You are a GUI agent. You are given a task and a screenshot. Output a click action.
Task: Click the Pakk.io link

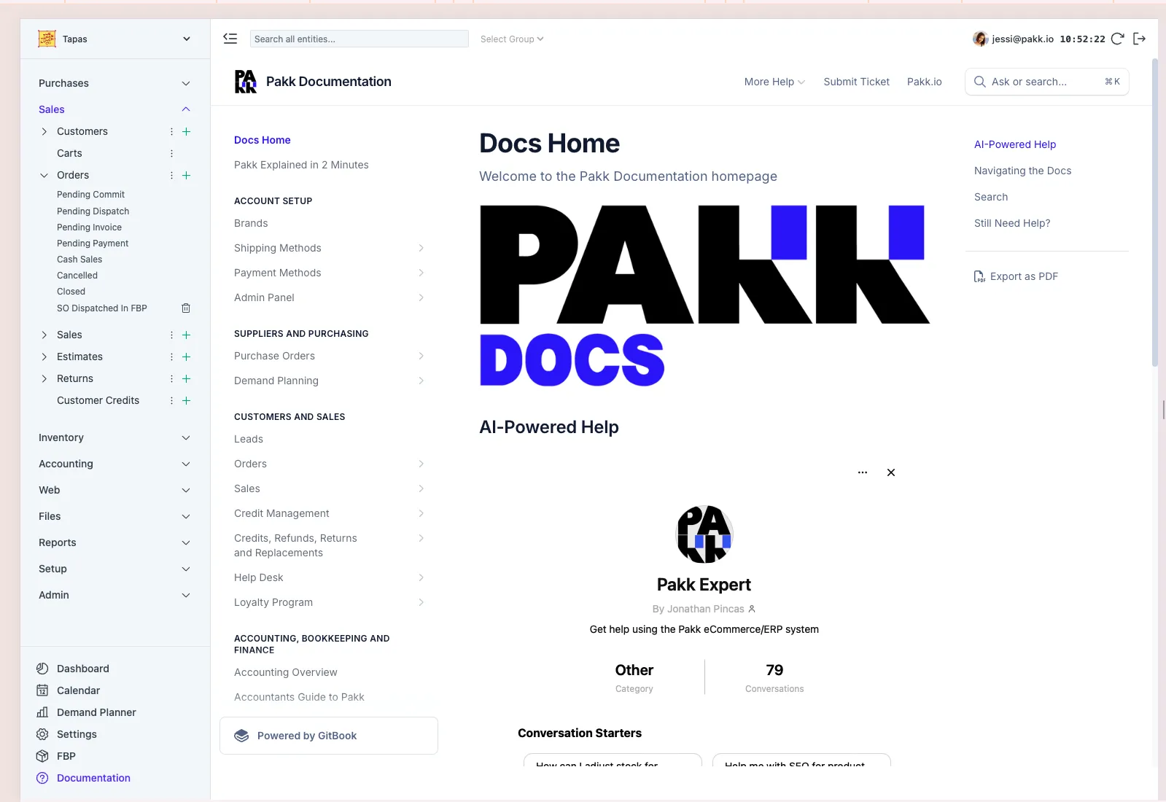click(925, 82)
